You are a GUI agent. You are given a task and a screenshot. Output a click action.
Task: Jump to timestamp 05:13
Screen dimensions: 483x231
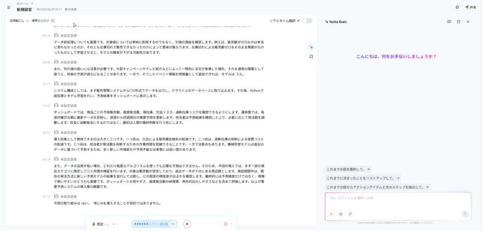click(47, 84)
